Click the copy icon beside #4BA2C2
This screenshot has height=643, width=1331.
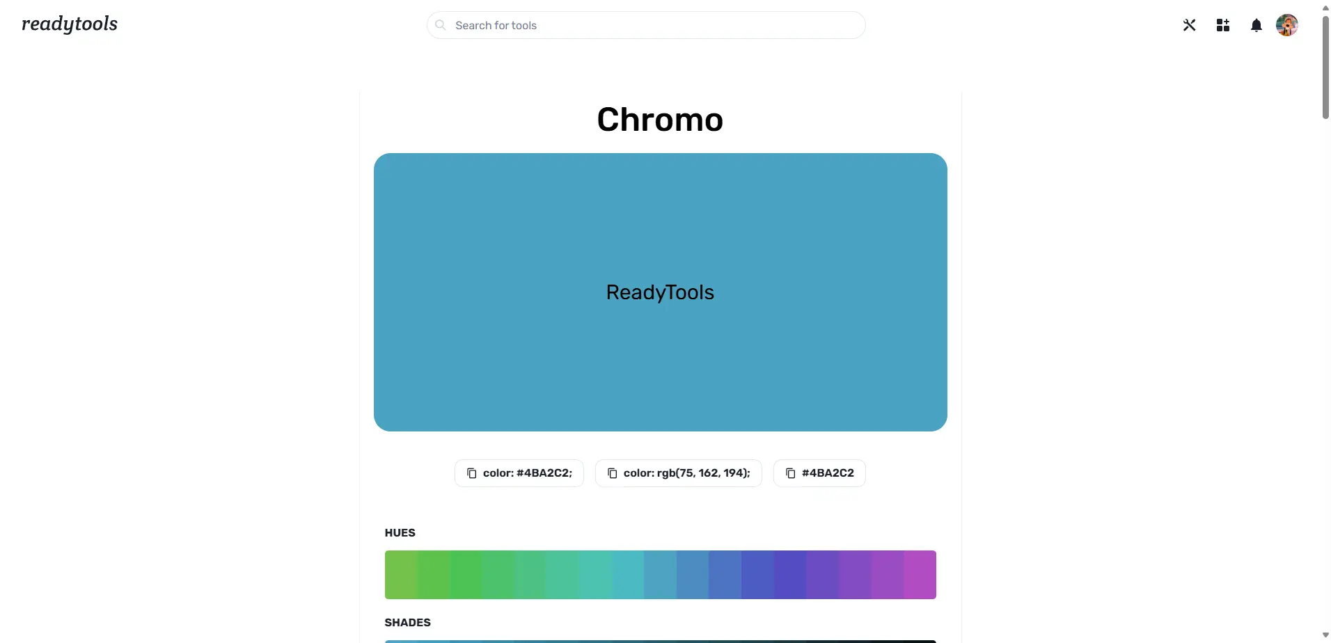point(789,473)
